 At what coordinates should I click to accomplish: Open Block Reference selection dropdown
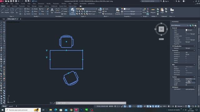188,26
